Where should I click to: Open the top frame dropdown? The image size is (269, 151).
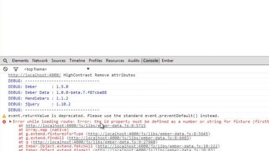coord(57,69)
